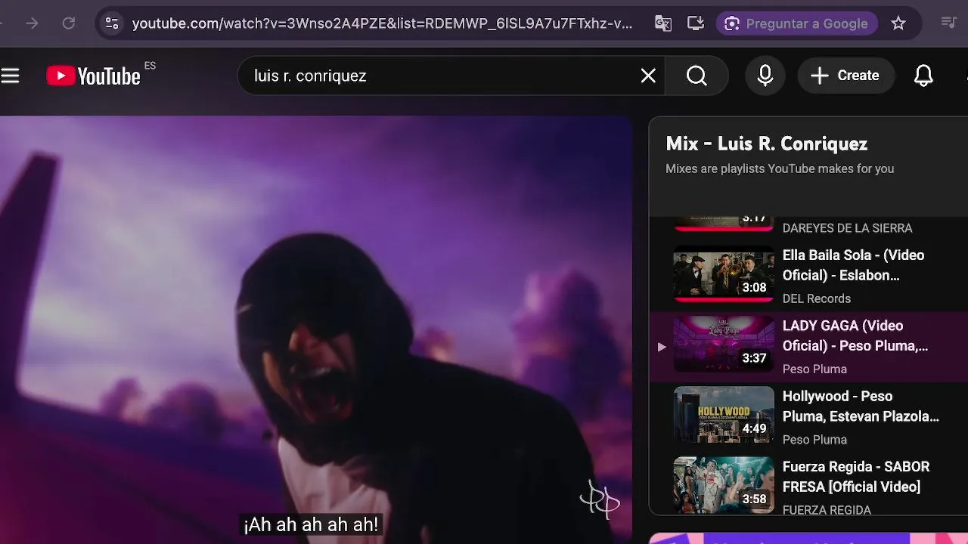Open site information icon in address bar
Viewport: 968px width, 544px height.
(x=112, y=23)
